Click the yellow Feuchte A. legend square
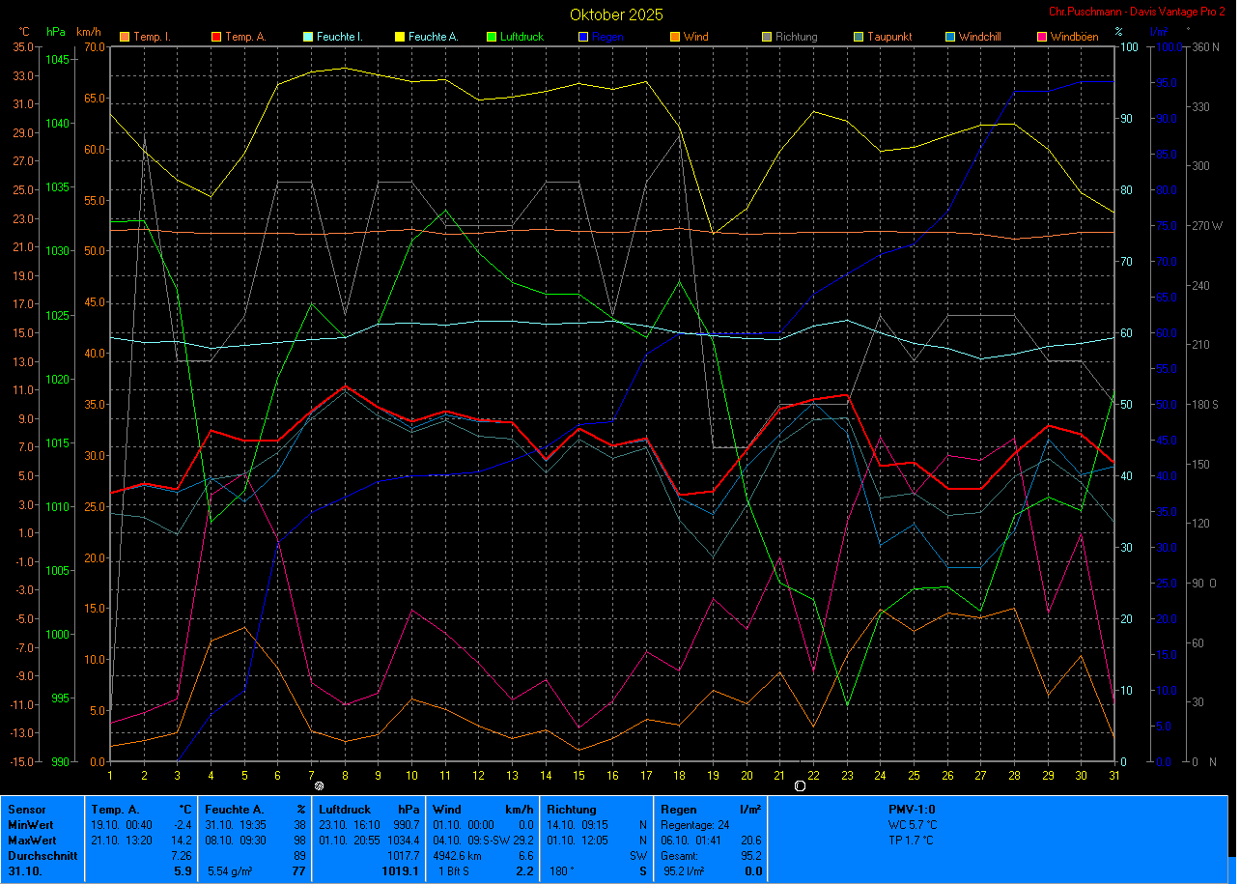The width and height of the screenshot is (1240, 884). tap(400, 38)
